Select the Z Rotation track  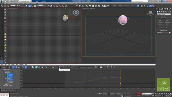(11, 83)
